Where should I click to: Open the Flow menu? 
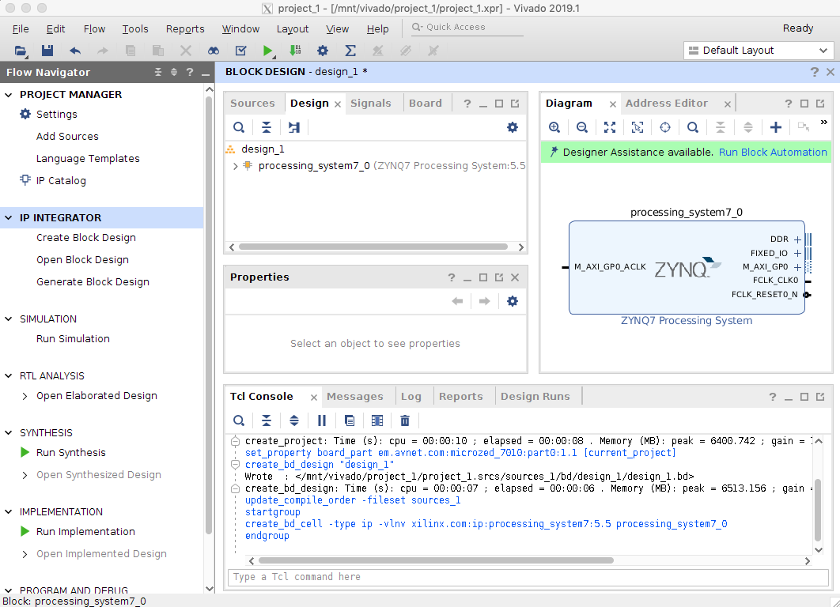point(94,29)
